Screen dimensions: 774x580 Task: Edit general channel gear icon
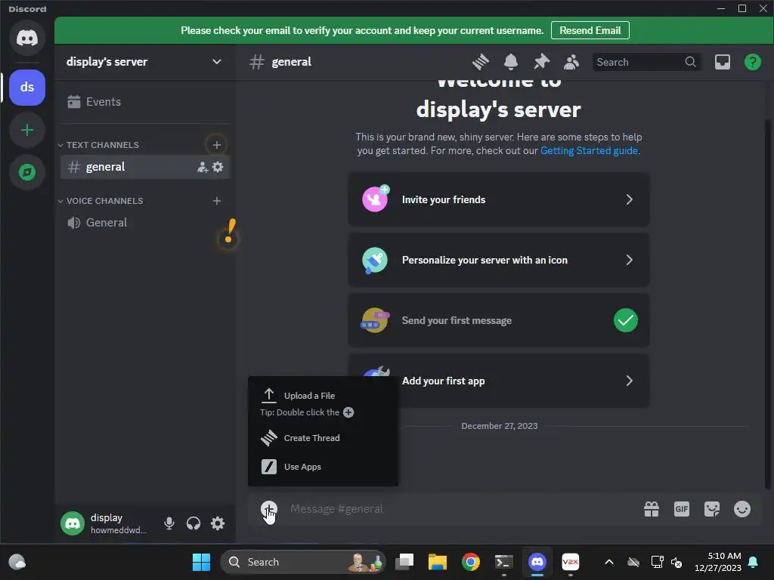click(x=218, y=167)
